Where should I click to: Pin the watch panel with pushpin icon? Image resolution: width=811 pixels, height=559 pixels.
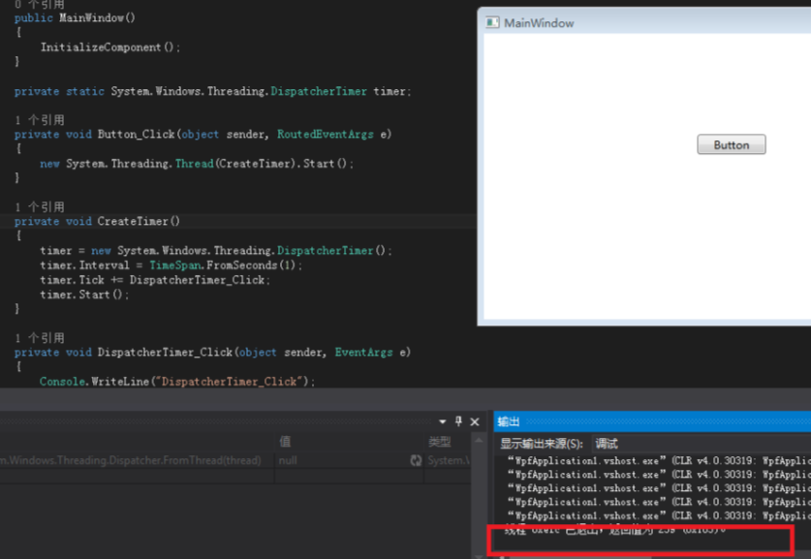(x=458, y=421)
